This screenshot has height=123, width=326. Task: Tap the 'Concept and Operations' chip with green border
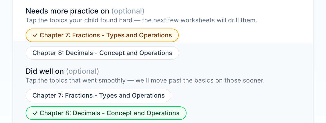106,113
